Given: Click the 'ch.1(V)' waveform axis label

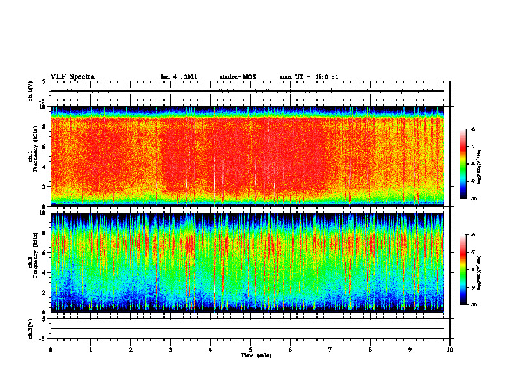Looking at the screenshot, I should tap(31, 91).
